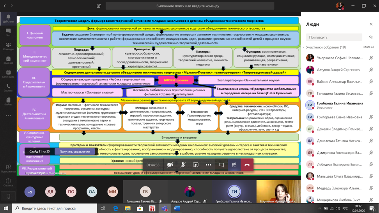
Task: Open the Assignments (Задания) tab
Action: 8,60
